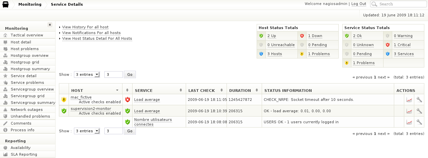Click the Log Out link
The height and width of the screenshot is (158, 428).
[x=358, y=4]
